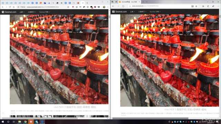Screen dimensions: 221x124
Task: Expand Soomal 专题 menu in left window
Action: (45, 12)
